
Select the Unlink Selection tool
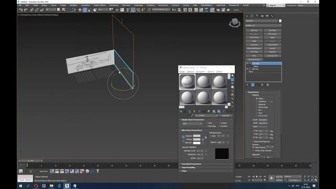pyautogui.click(x=37, y=10)
